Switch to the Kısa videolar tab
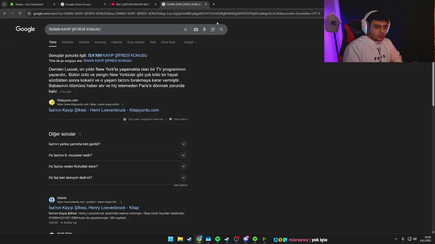435x244 pixels. click(x=136, y=42)
